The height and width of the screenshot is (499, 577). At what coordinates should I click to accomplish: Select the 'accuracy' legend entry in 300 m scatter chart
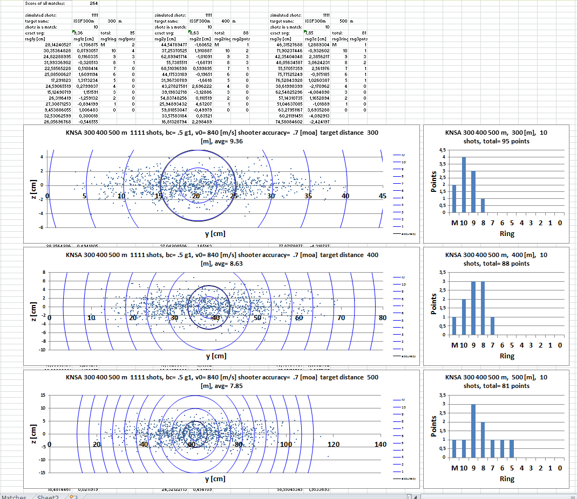coord(404,234)
